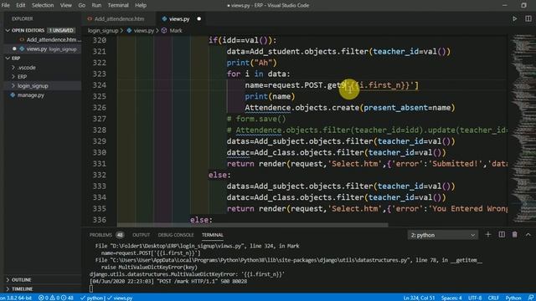The width and height of the screenshot is (536, 301).
Task: Expand the Outline section
Action: click(8, 280)
